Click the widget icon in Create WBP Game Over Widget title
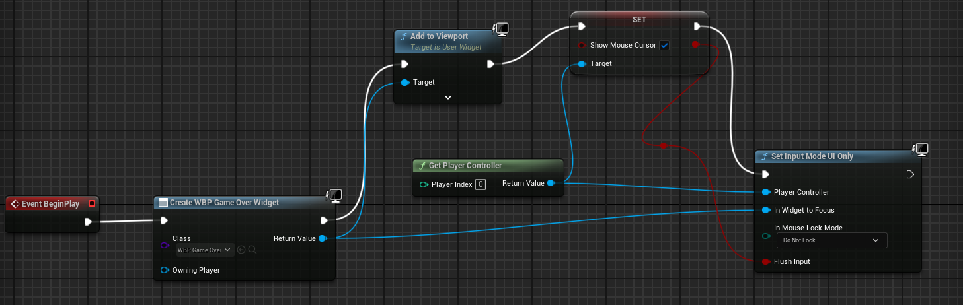This screenshot has height=305, width=963. tap(163, 203)
